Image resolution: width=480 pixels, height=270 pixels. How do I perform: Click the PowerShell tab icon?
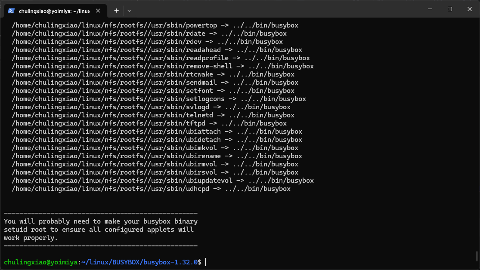[11, 11]
